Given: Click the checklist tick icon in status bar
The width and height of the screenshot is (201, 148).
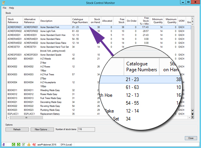Looking at the screenshot, I should pyautogui.click(x=24, y=144).
